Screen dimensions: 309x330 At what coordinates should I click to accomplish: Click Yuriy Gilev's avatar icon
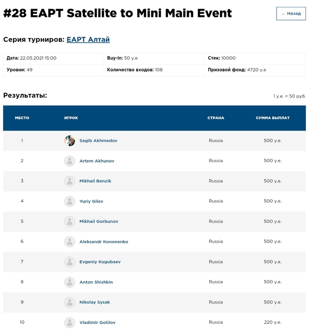click(70, 201)
